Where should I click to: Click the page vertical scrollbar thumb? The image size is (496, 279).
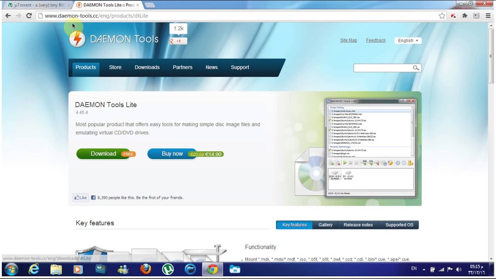pyautogui.click(x=491, y=56)
